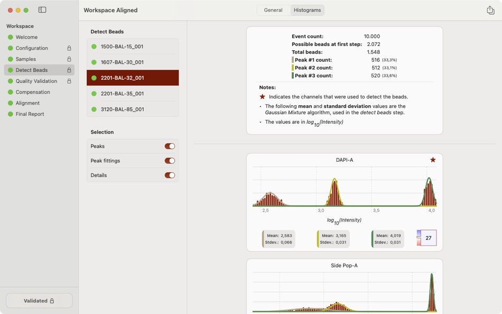Click the share export icon
502x314 pixels.
[x=490, y=10]
